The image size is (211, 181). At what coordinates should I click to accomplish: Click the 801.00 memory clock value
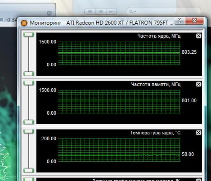[x=189, y=100]
